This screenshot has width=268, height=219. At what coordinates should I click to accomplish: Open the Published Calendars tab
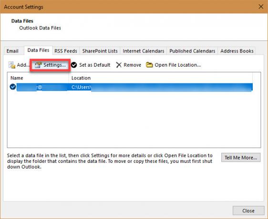[192, 51]
